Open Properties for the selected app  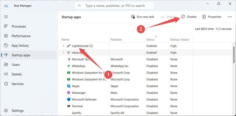212,17
